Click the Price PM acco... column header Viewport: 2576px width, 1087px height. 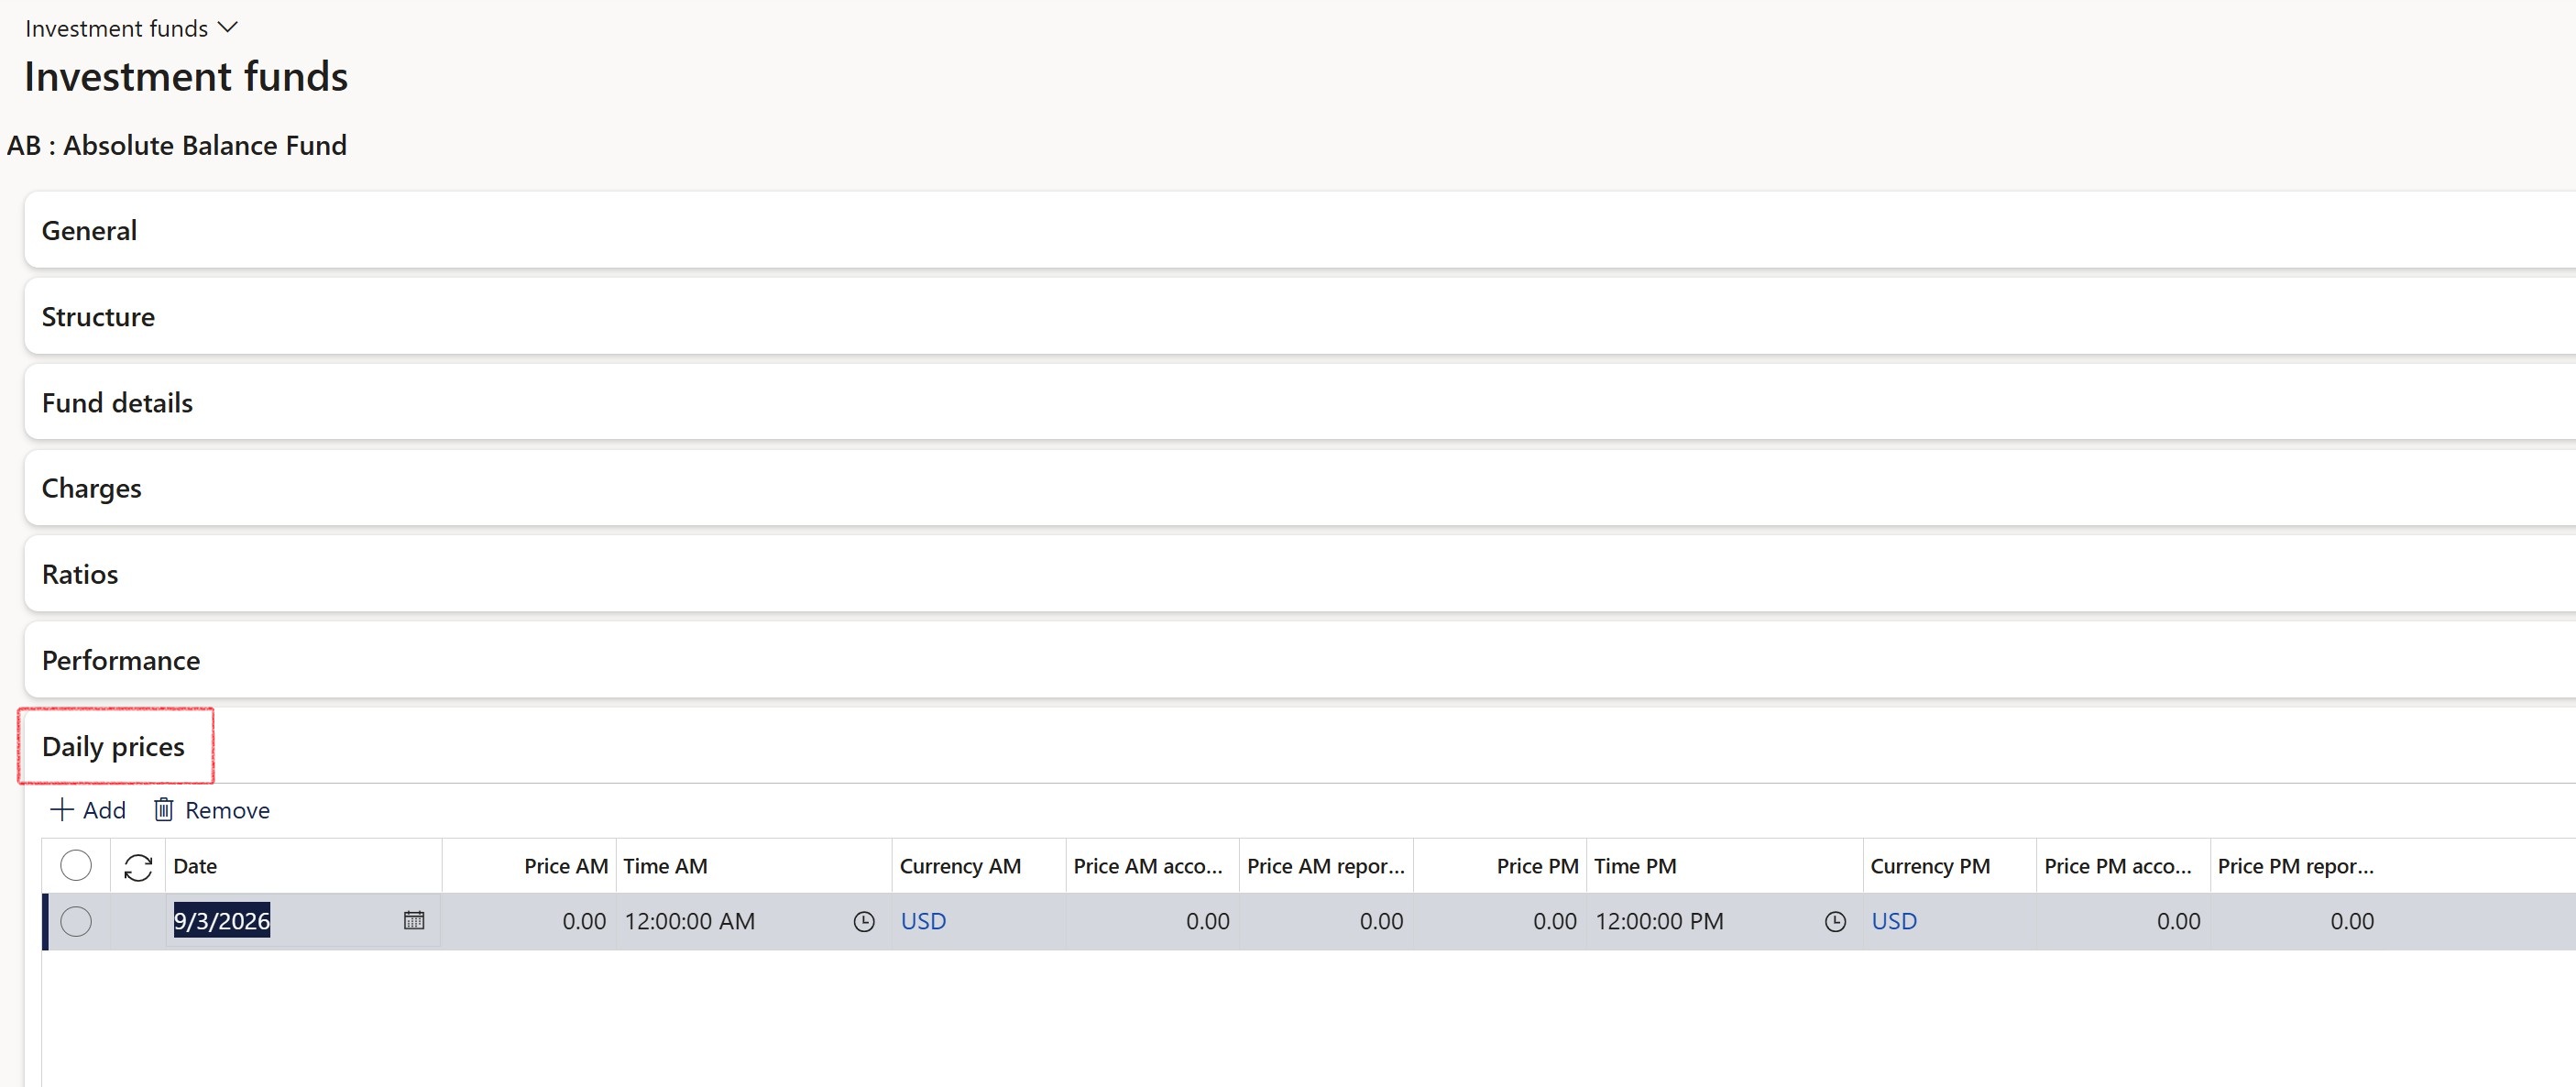click(x=2123, y=866)
